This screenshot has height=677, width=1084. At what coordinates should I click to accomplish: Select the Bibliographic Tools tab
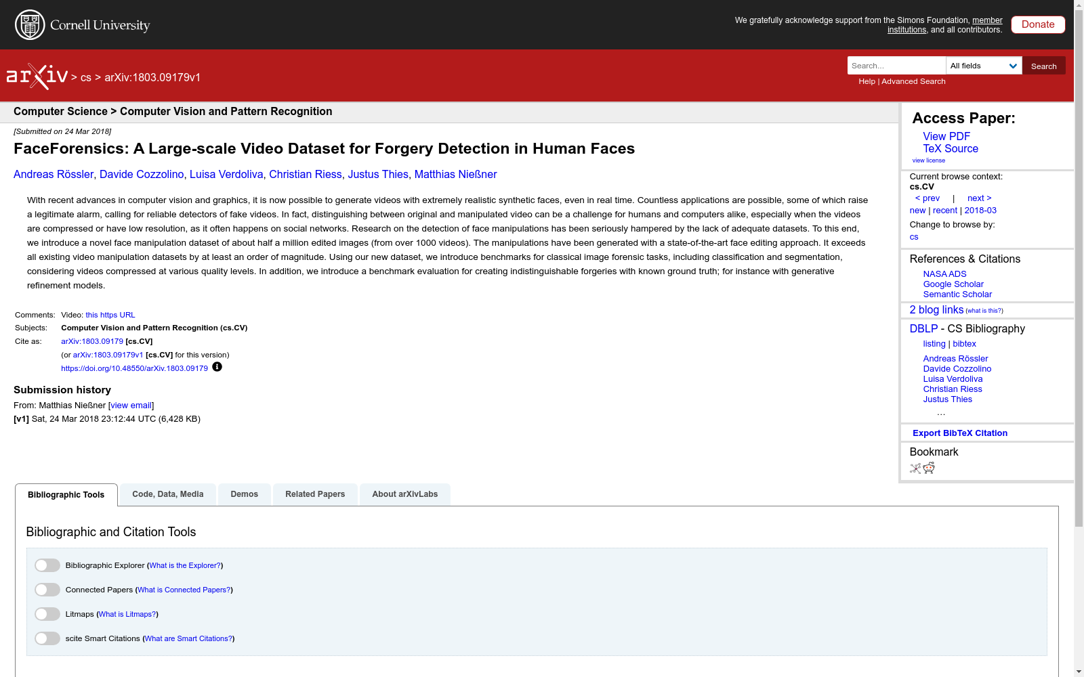click(66, 495)
